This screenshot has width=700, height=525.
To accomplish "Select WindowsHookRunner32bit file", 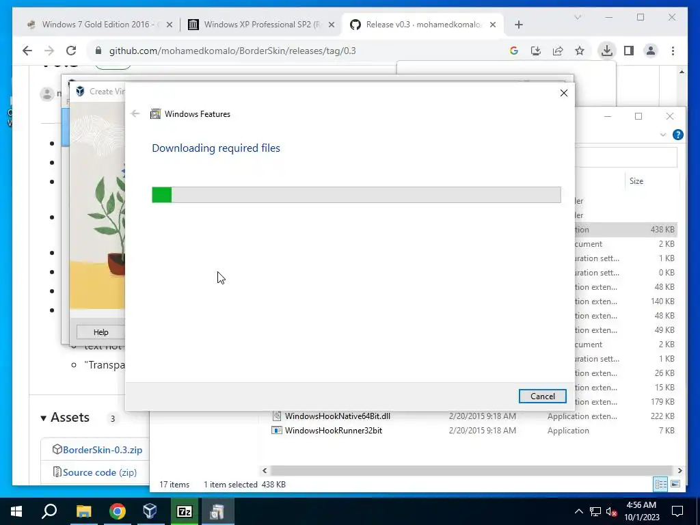I will 334,431.
